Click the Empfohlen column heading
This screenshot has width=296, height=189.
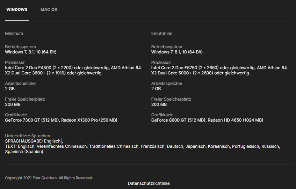pyautogui.click(x=162, y=34)
